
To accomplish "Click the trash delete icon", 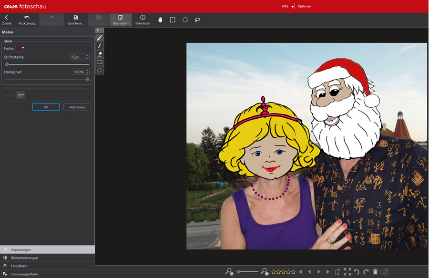I will (375, 271).
